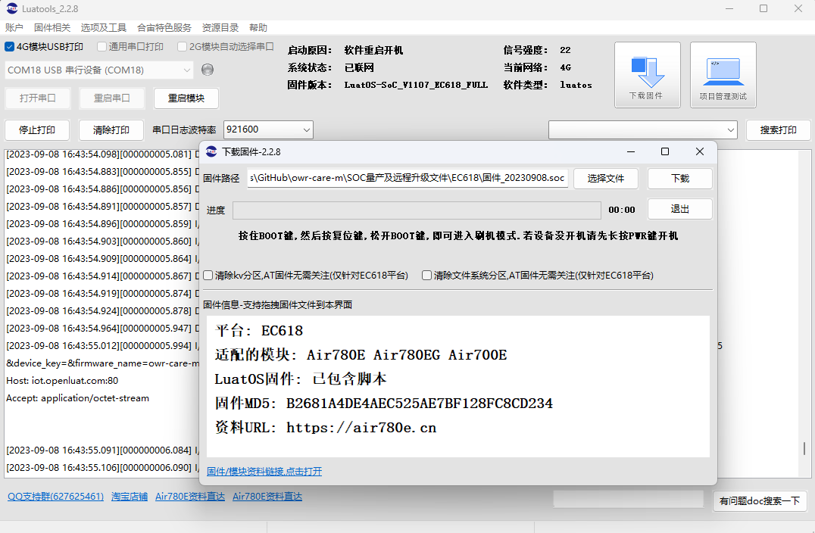Click the download firmware dialog's title bar icon
Screen dimensions: 815x533
[x=211, y=151]
